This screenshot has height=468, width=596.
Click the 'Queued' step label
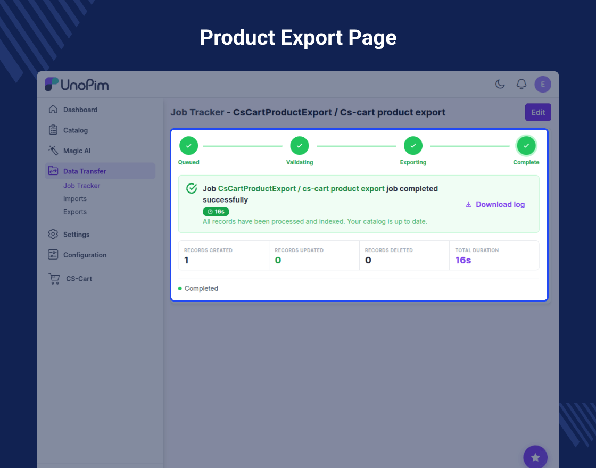pyautogui.click(x=188, y=162)
